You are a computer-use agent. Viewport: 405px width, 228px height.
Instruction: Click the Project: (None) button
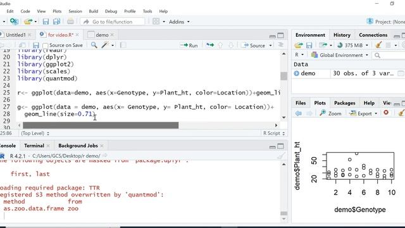pyautogui.click(x=386, y=22)
